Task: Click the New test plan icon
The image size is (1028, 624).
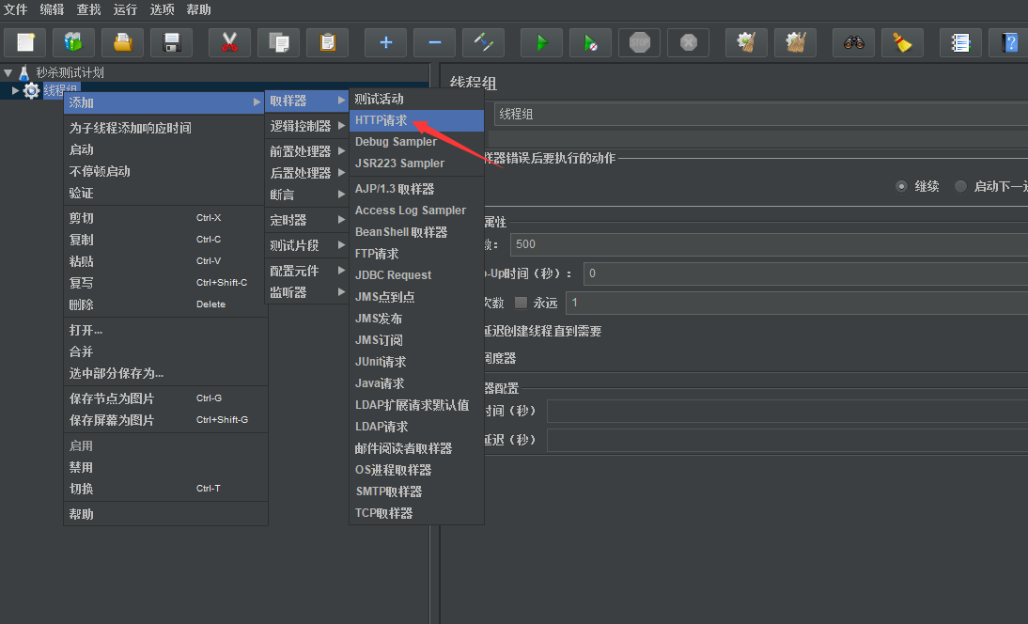Action: click(x=25, y=42)
